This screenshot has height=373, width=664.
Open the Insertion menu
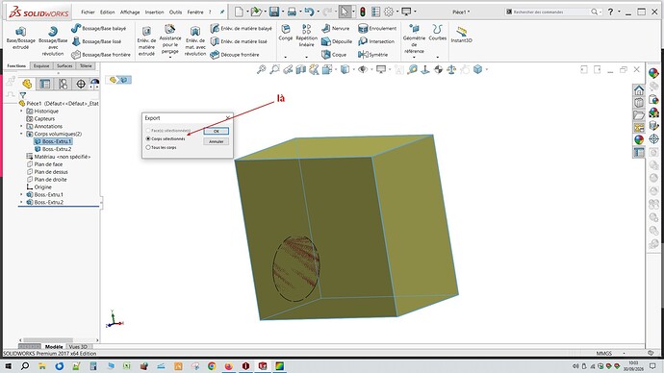(x=154, y=12)
